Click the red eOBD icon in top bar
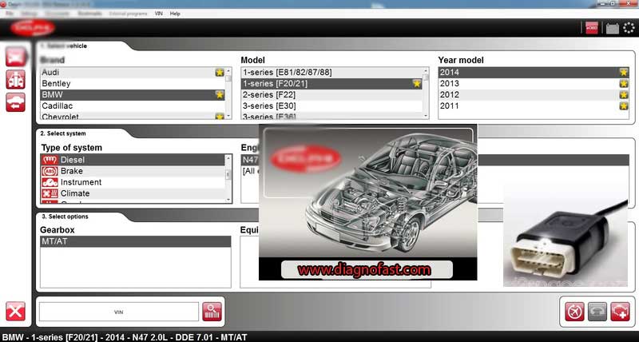Viewport: 639px width, 342px height. point(592,28)
